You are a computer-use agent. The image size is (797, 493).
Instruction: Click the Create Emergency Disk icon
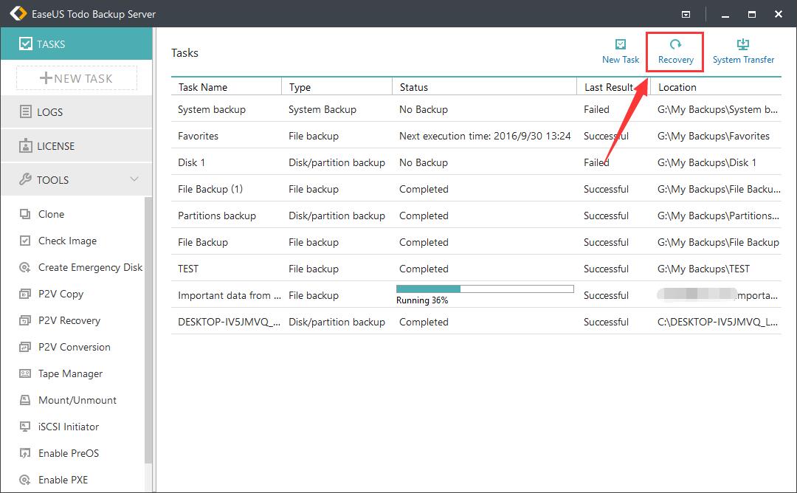(x=25, y=267)
